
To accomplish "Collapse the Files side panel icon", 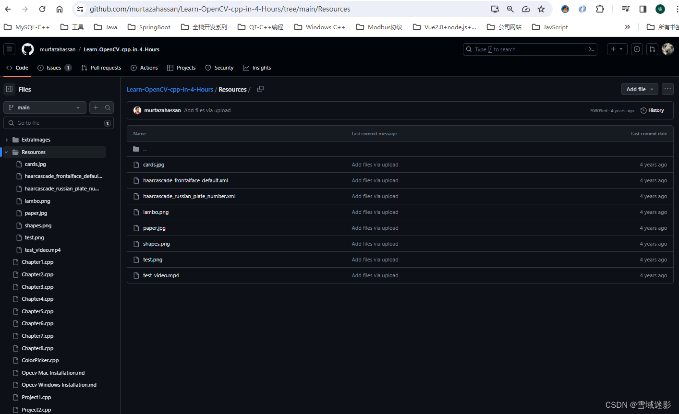I will [x=9, y=89].
